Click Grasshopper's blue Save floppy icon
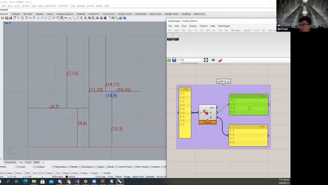This screenshot has height=185, width=328. [174, 60]
